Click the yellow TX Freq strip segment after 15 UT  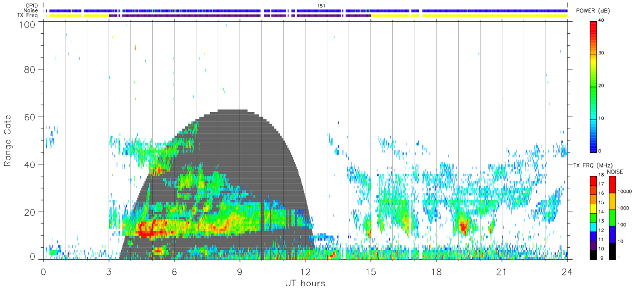[x=469, y=16]
